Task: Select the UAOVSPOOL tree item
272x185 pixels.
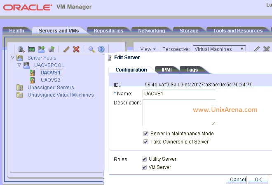Action: pos(49,65)
